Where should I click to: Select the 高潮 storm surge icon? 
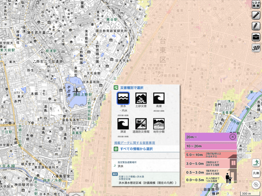(x=159, y=98)
